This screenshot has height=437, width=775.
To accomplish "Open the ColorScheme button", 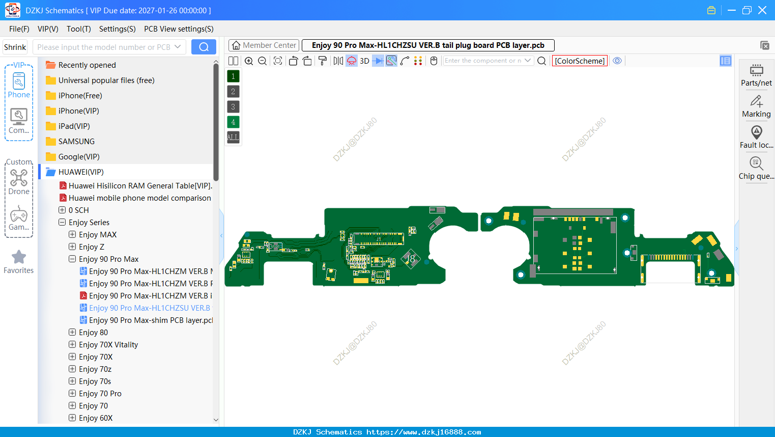I will click(x=580, y=61).
